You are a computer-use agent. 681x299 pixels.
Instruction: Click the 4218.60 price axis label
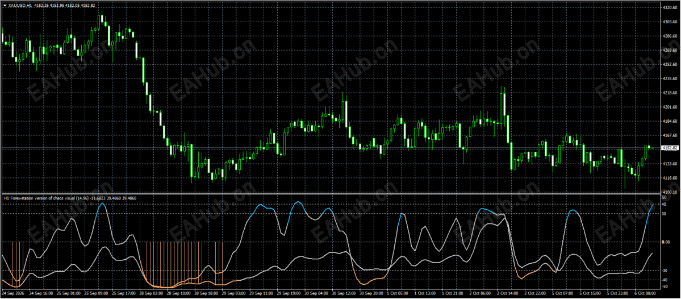tap(669, 93)
